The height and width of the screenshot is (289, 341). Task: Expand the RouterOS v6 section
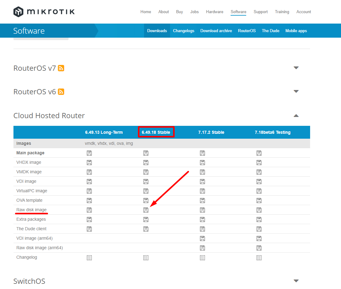tap(296, 92)
